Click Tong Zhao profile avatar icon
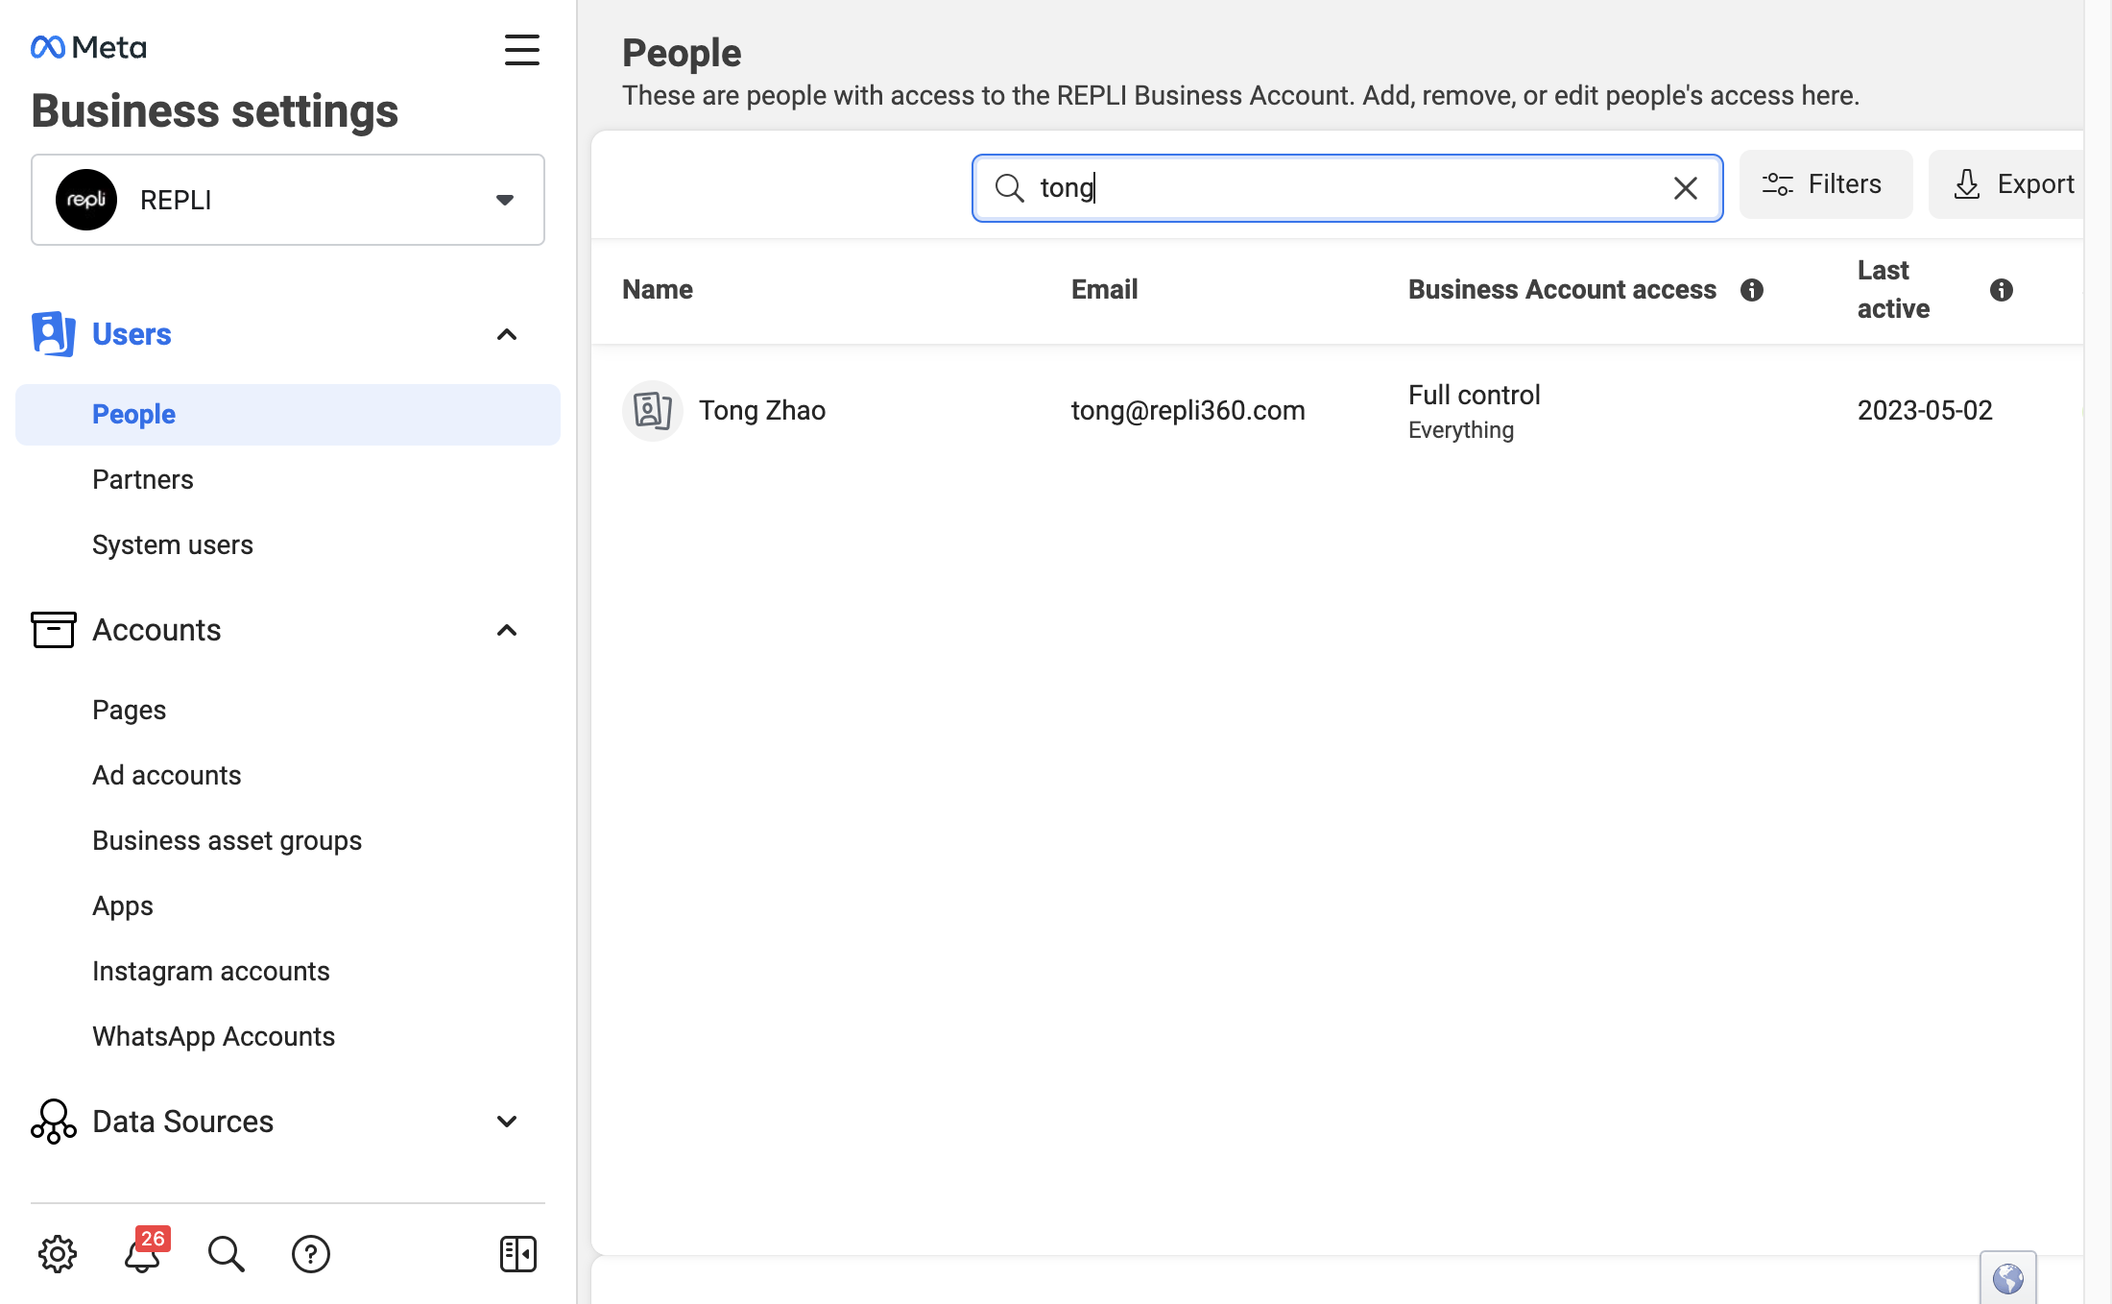This screenshot has width=2112, height=1304. click(653, 411)
